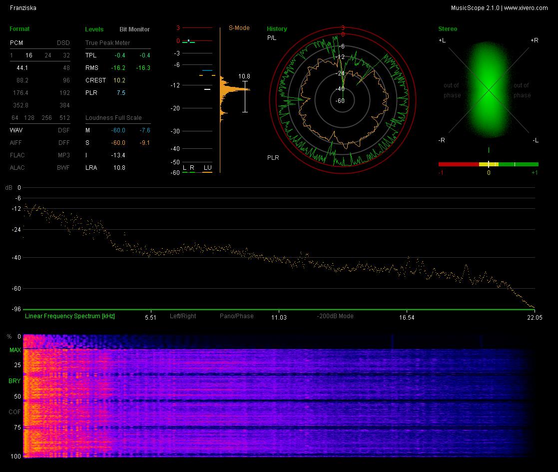Enable the Left/Right spectrum mode
Image resolution: width=558 pixels, height=472 pixels.
[x=183, y=316]
